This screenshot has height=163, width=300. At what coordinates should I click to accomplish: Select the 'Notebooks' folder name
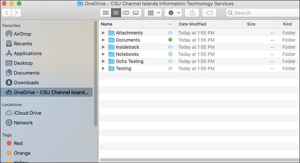tap(127, 54)
